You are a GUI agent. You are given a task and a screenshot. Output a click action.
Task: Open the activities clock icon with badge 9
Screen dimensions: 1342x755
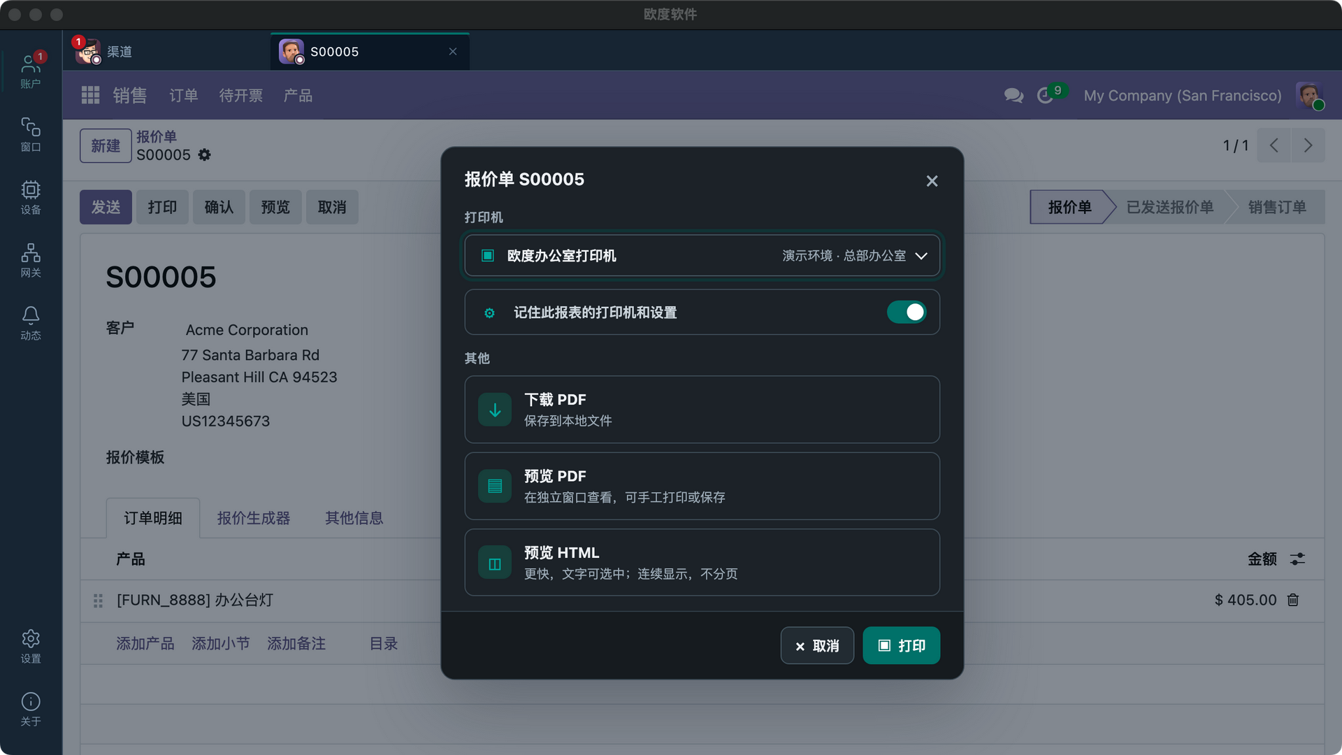click(x=1046, y=95)
